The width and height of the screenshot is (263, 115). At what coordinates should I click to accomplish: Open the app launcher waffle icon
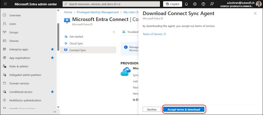point(5,4)
